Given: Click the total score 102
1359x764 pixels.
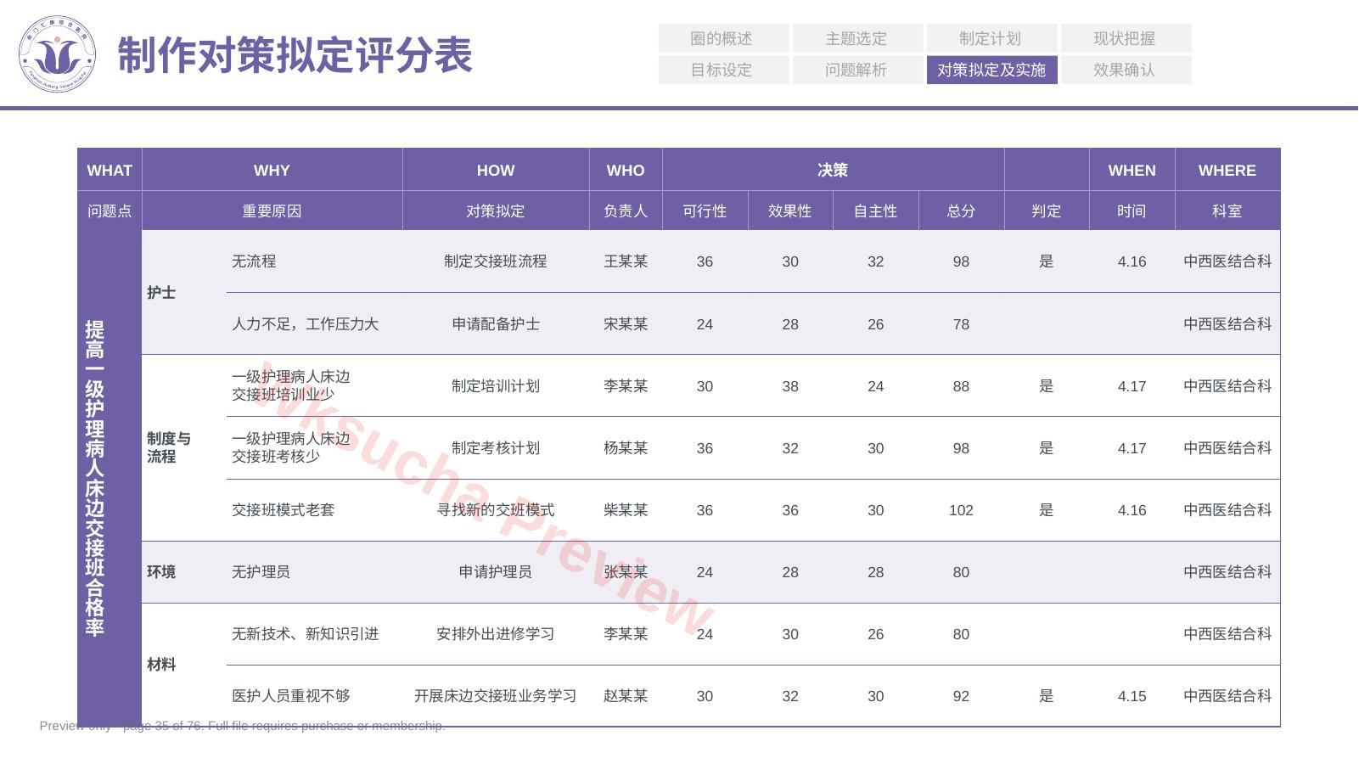Looking at the screenshot, I should 961,510.
